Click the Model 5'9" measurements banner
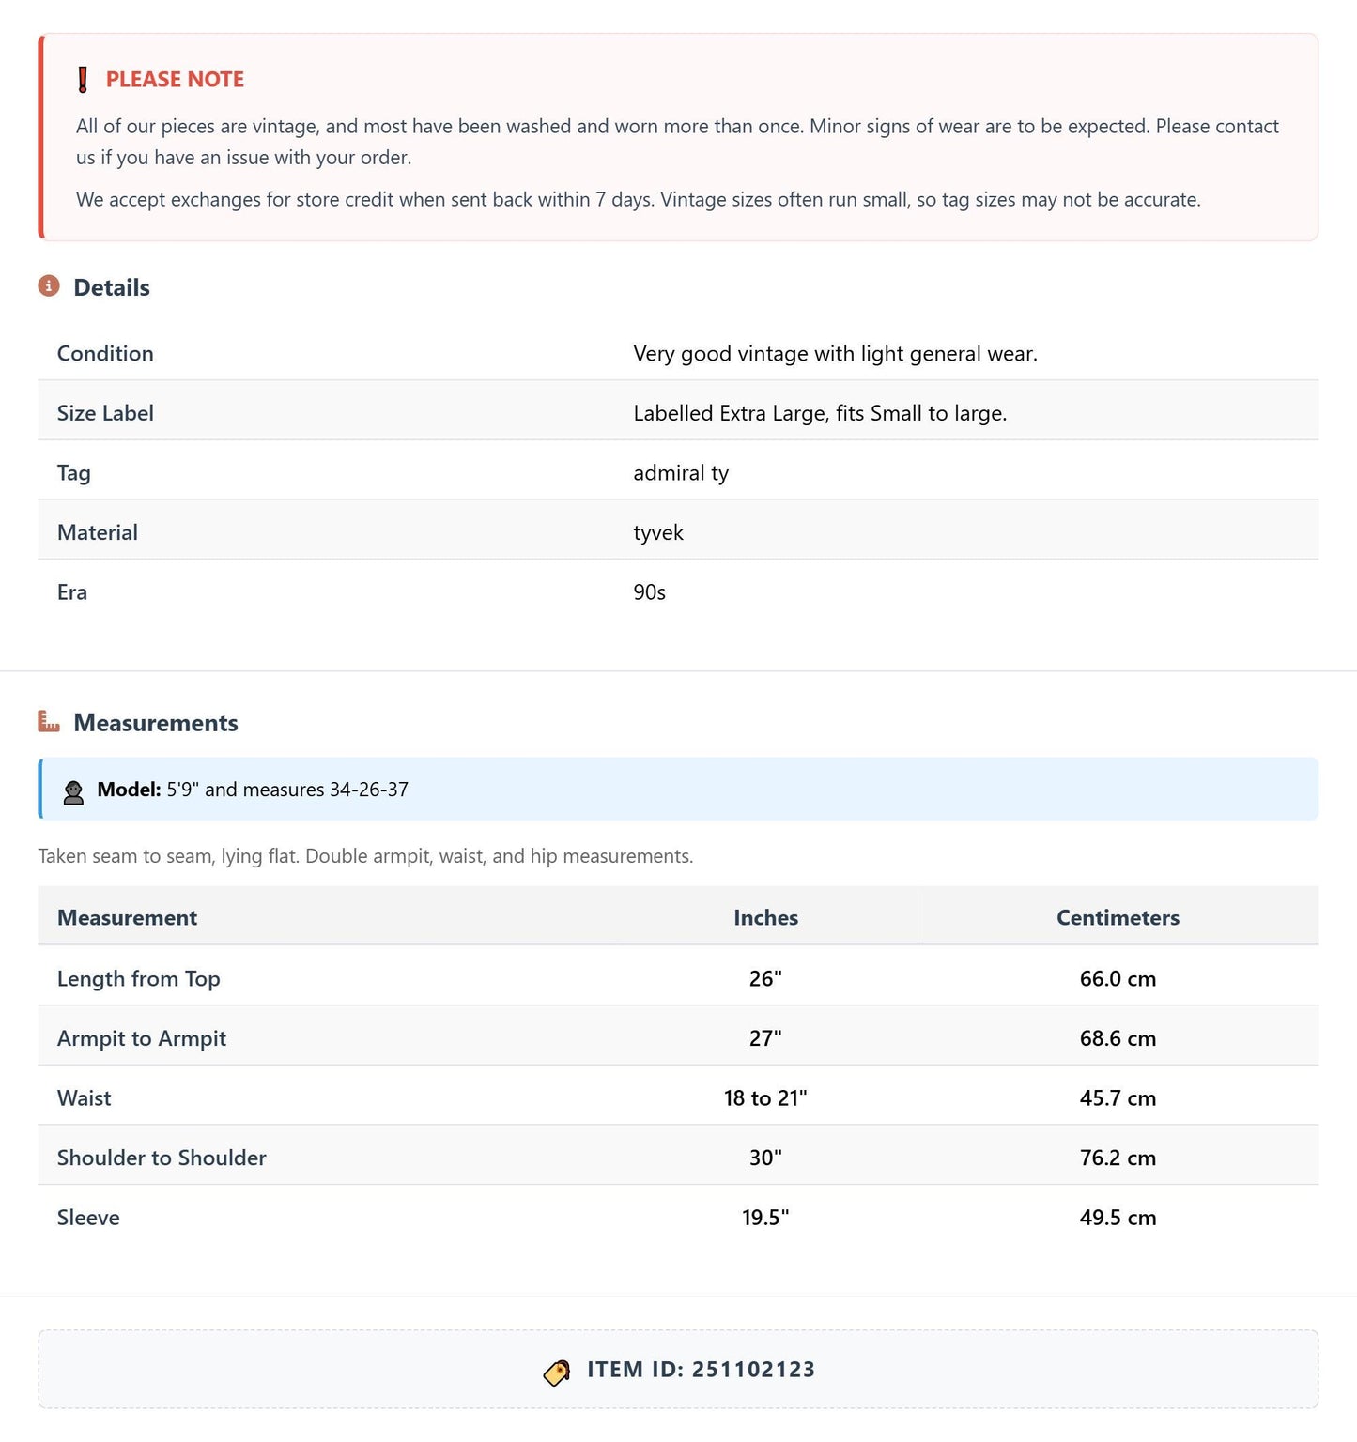1357x1442 pixels. pos(678,789)
